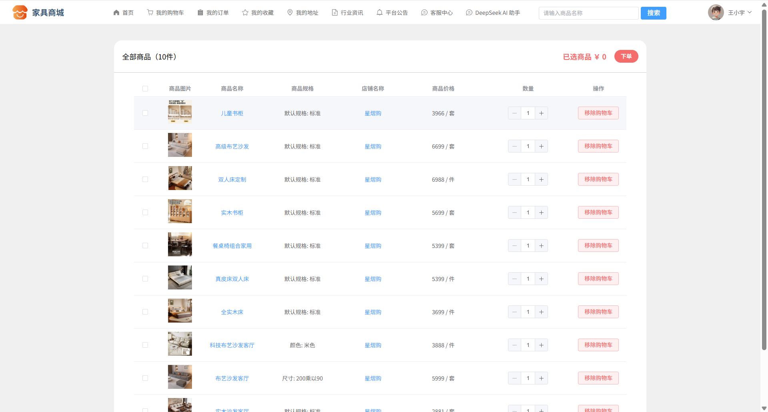The image size is (768, 412).
Task: Click the chat icon for 客服中心
Action: coord(424,13)
